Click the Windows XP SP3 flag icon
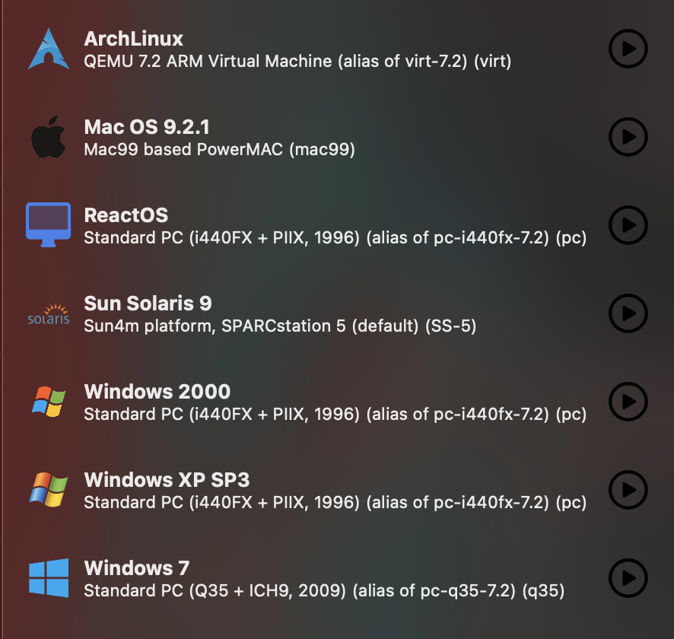Viewport: 674px width, 639px height. coord(49,490)
